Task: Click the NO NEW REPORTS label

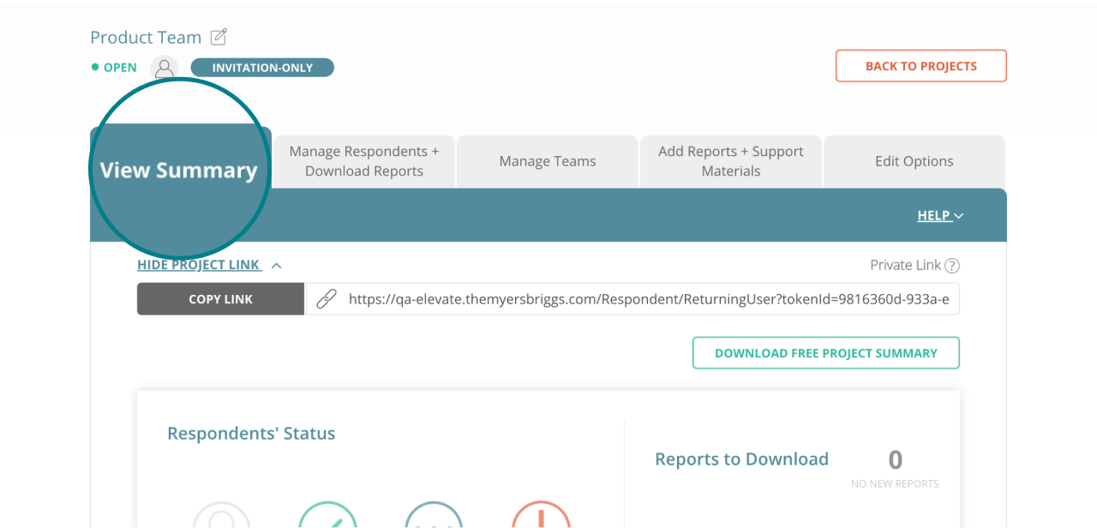Action: 895,484
